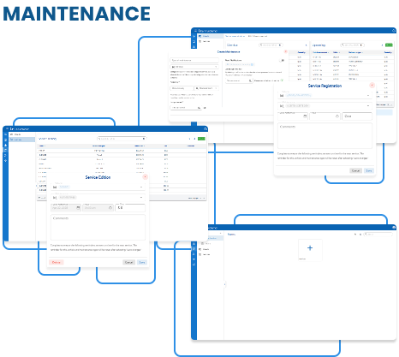Image resolution: width=399 pixels, height=357 pixels.
Task: Save changes in Service Edition dialog
Action: pyautogui.click(x=142, y=262)
